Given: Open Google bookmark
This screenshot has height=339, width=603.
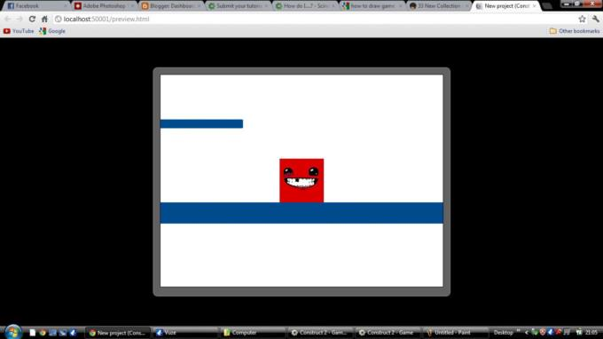Looking at the screenshot, I should (x=52, y=31).
